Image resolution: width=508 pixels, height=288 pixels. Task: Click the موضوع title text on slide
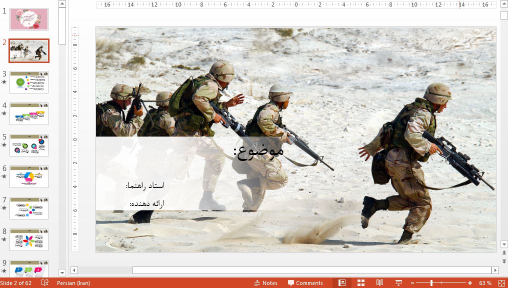pyautogui.click(x=258, y=151)
